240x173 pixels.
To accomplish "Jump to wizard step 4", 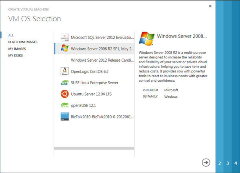I will pyautogui.click(x=236, y=163).
